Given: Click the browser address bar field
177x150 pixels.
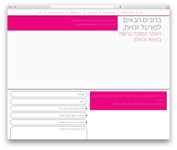Looking at the screenshot, I should click(x=84, y=7).
